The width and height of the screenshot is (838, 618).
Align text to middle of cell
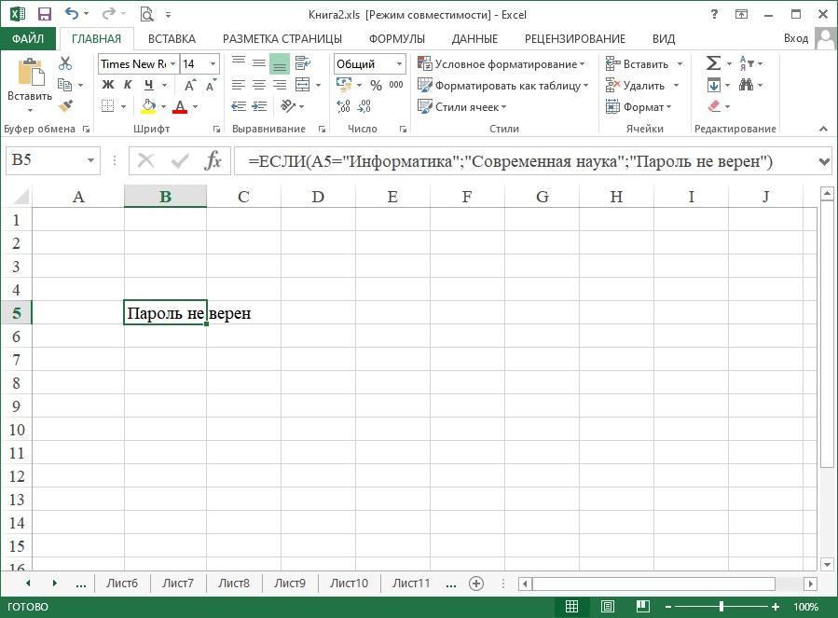(258, 63)
